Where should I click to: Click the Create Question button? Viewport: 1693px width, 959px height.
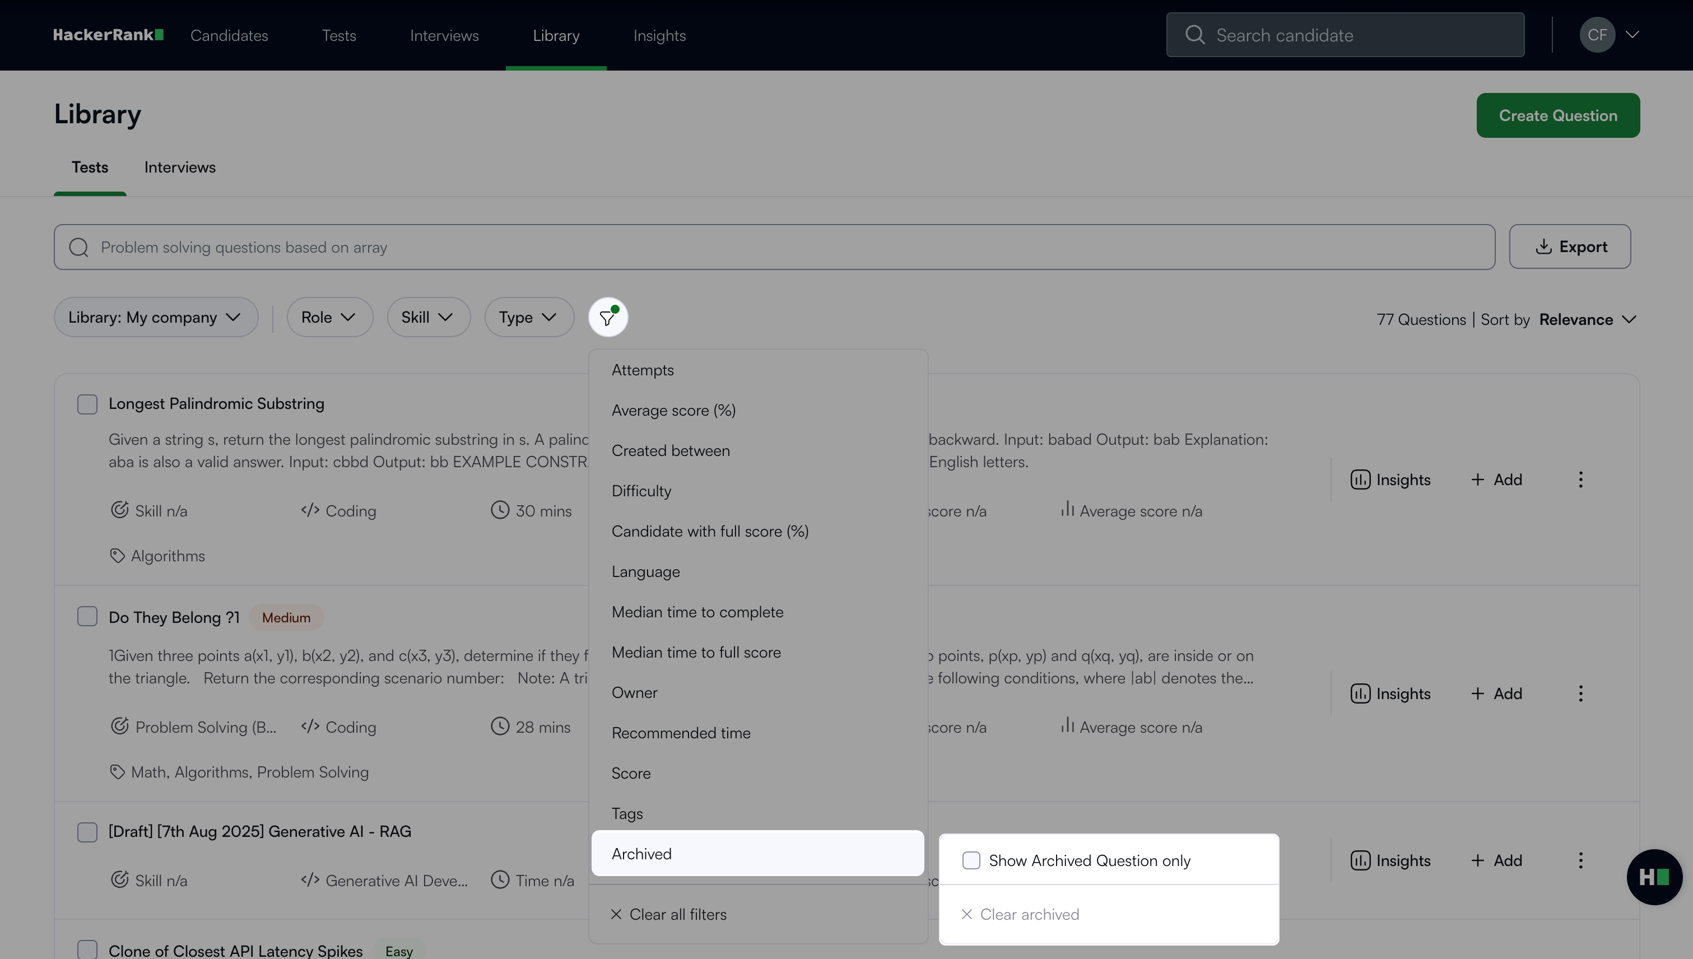[x=1557, y=115]
